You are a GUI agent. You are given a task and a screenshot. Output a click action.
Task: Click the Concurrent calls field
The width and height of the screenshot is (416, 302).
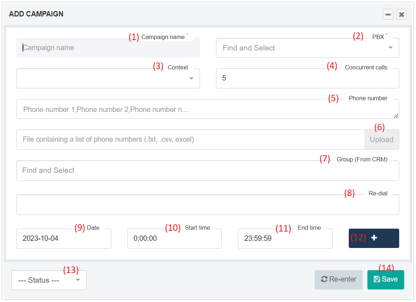click(x=307, y=78)
